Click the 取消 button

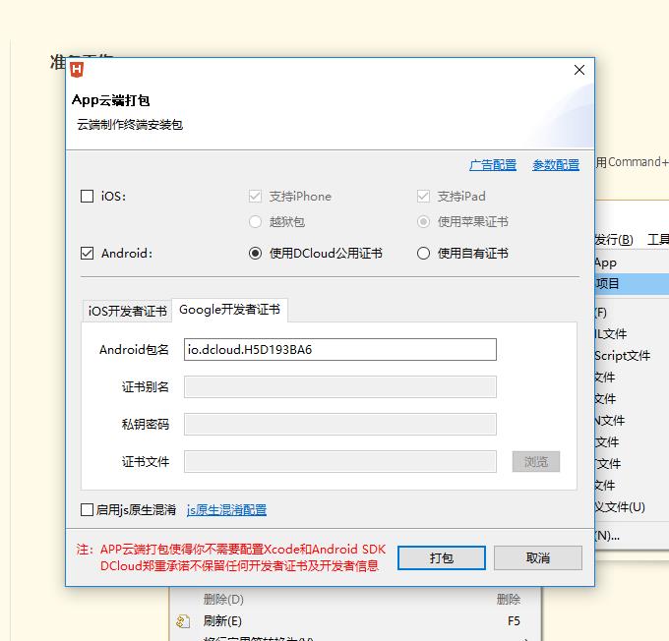[538, 557]
